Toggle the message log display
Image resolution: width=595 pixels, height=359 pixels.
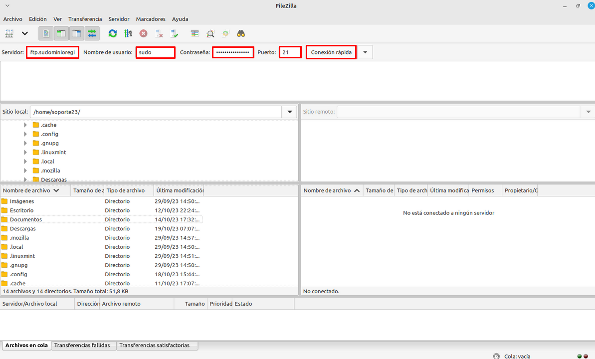tap(46, 33)
